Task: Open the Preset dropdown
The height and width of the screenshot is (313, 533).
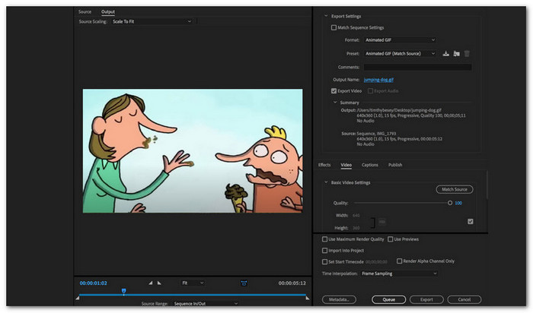Action: [400, 54]
